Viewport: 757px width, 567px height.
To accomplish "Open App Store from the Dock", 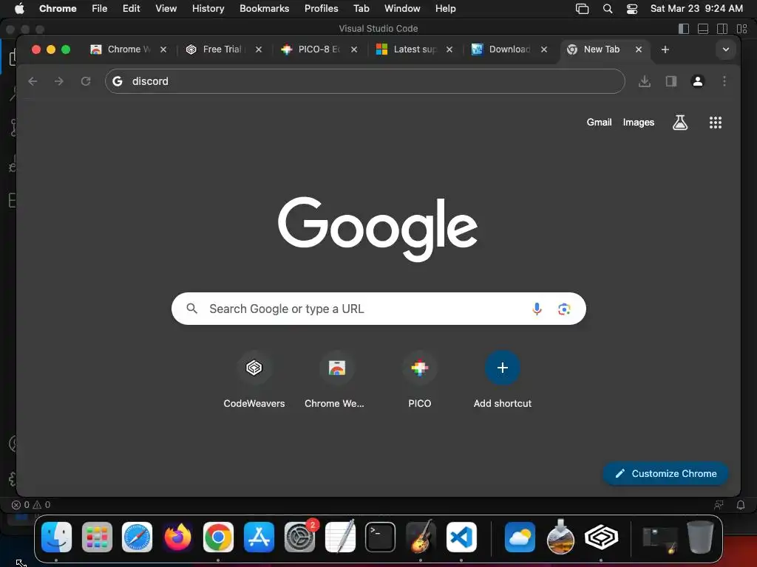I will pyautogui.click(x=259, y=537).
